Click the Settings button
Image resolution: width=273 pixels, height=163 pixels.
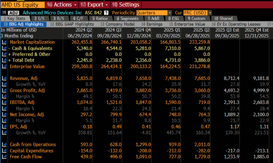(126, 5)
